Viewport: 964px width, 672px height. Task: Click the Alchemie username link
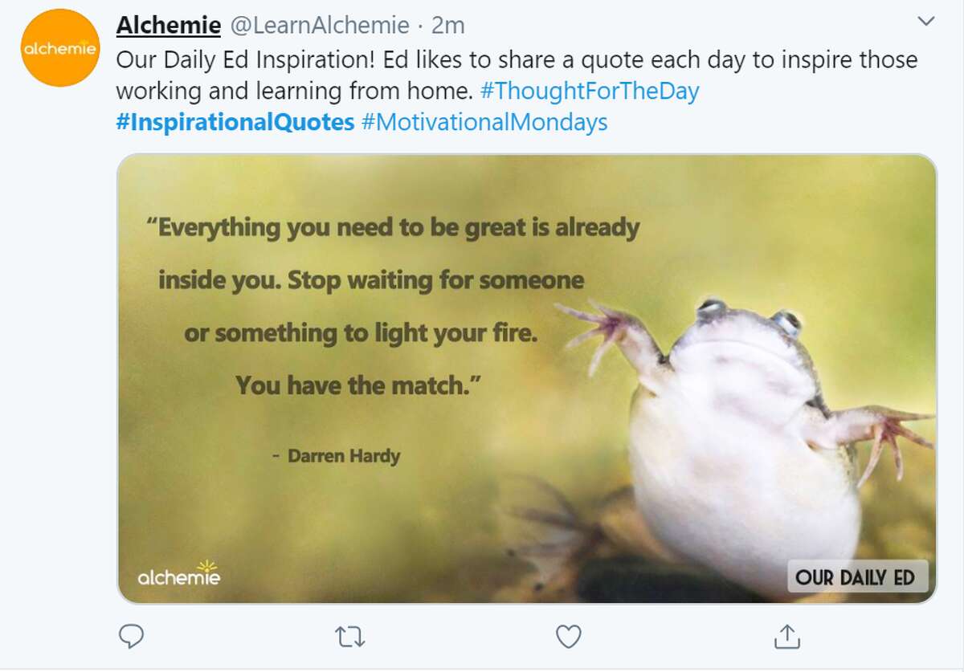(169, 24)
